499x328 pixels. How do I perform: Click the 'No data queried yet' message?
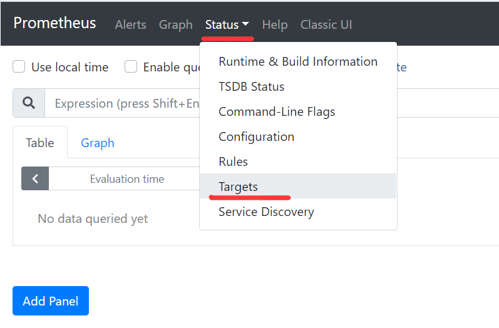pos(93,218)
